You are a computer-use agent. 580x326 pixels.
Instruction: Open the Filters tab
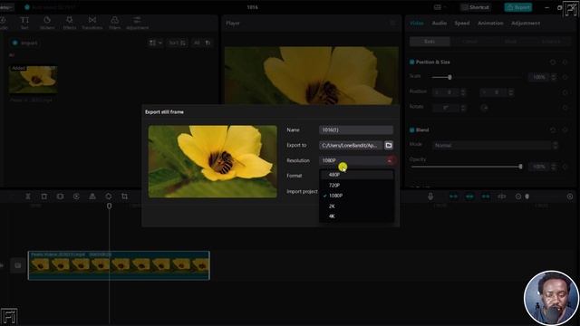[115, 23]
